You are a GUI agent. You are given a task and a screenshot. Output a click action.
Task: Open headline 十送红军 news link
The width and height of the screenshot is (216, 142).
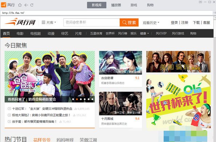click(42, 109)
